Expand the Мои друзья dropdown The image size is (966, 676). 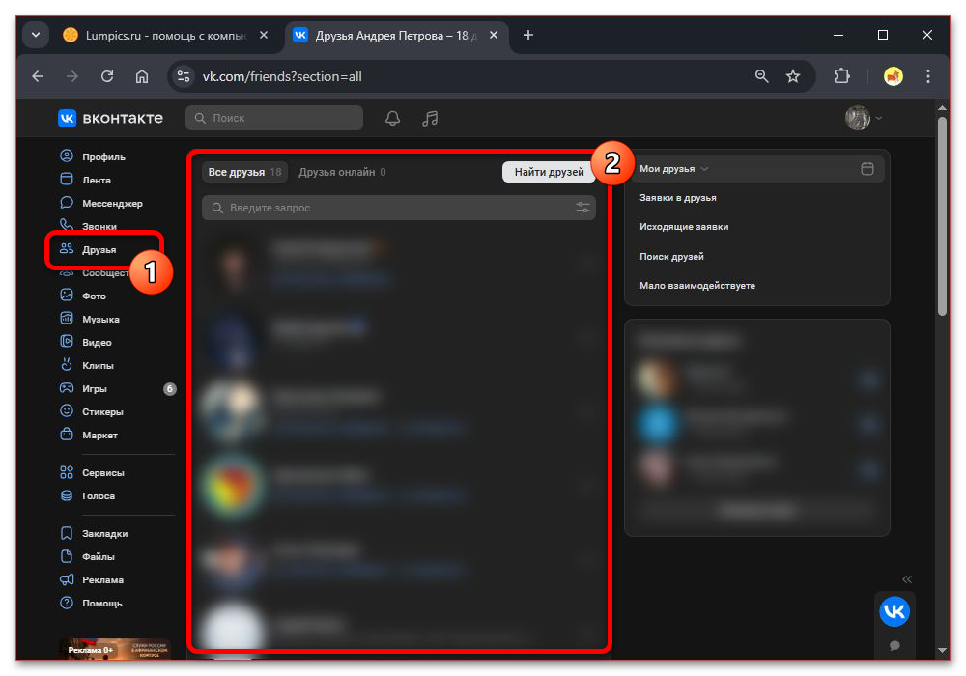[x=673, y=169]
